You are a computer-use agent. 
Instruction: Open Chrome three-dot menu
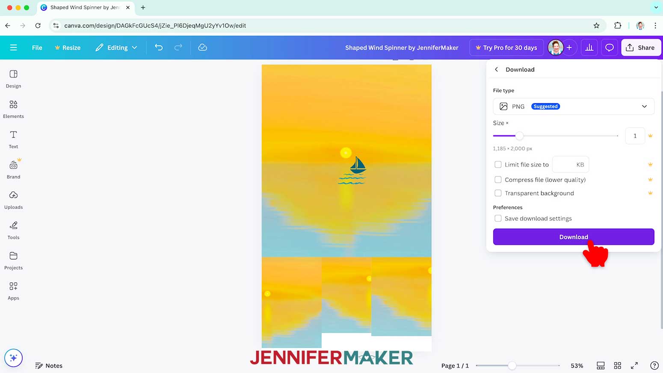point(655,26)
